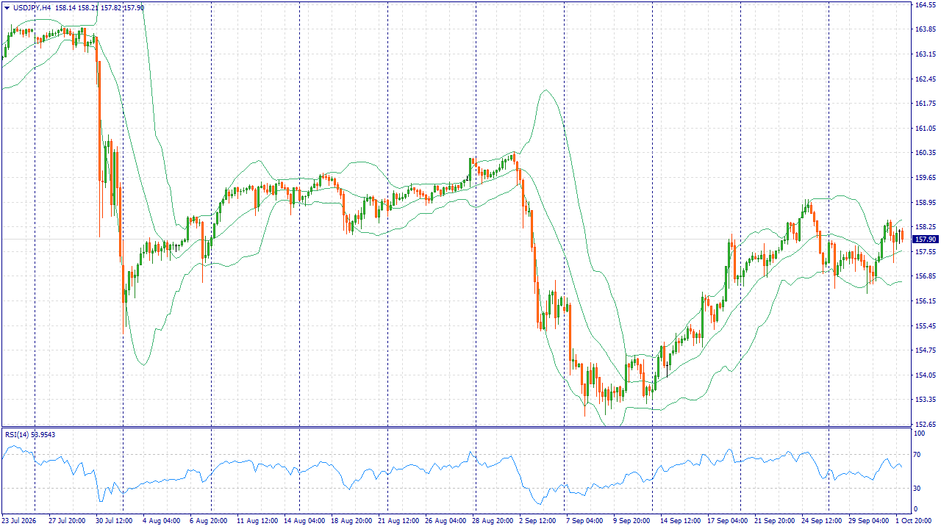Click the 157.82 low price in the chart header
941x529 pixels.
pos(112,8)
